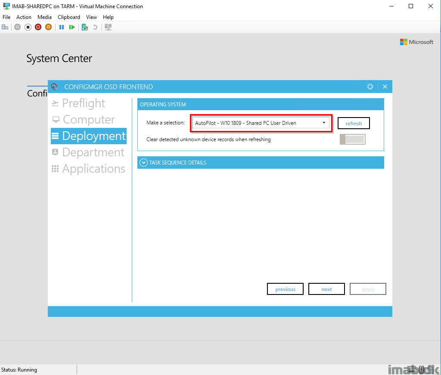441x375 pixels.
Task: Open the Applications section
Action: tap(88, 169)
